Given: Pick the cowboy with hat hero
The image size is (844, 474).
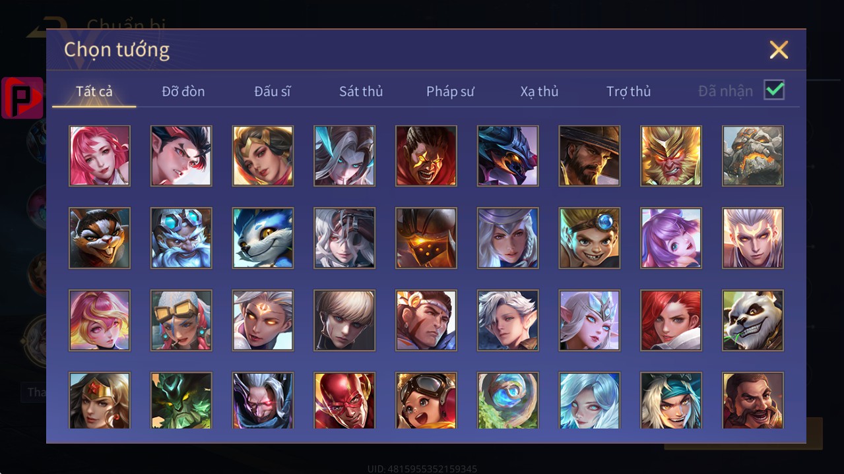Looking at the screenshot, I should (x=589, y=156).
